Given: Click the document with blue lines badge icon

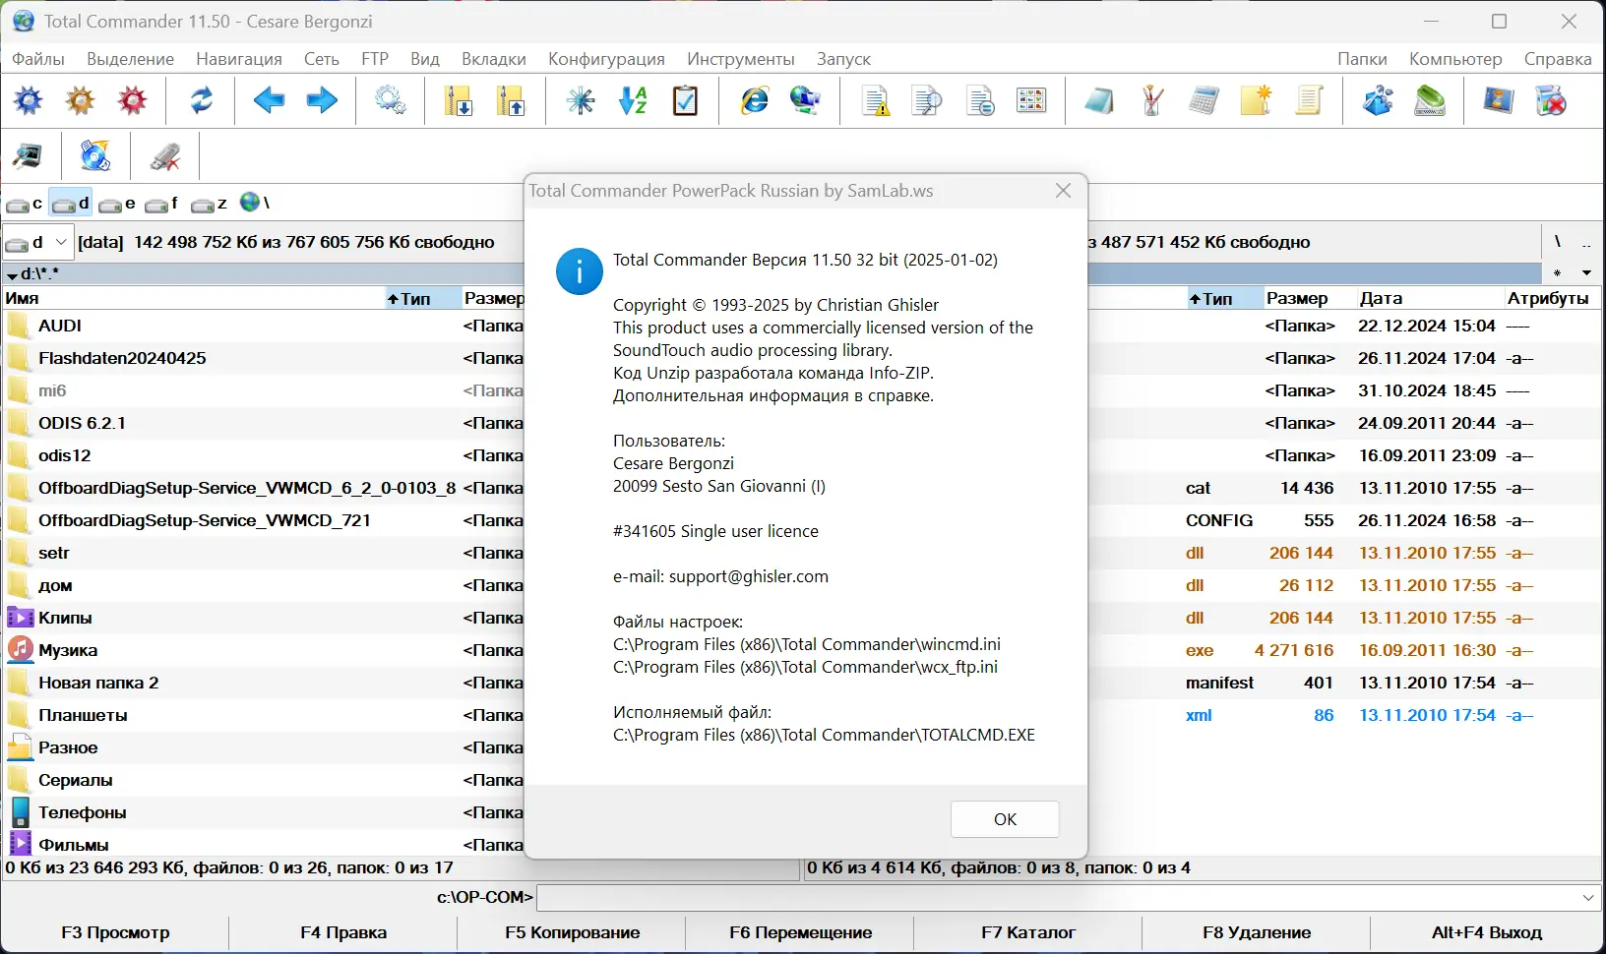Looking at the screenshot, I should point(979,100).
